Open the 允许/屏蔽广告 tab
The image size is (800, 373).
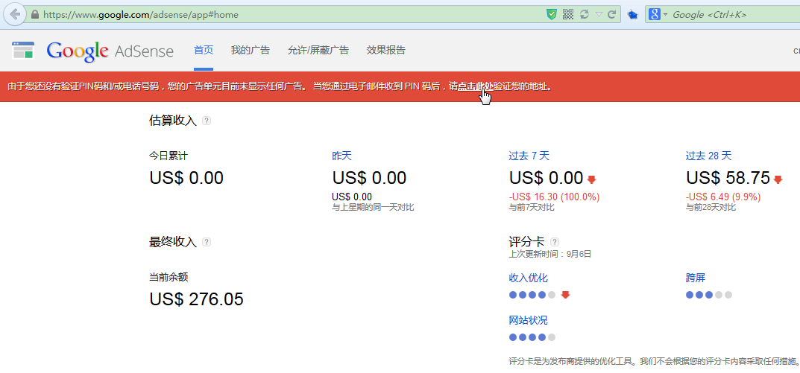click(x=318, y=50)
